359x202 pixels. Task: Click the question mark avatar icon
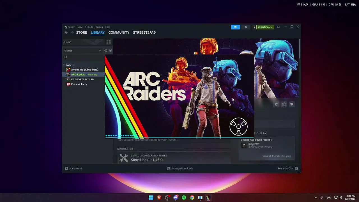254,27
